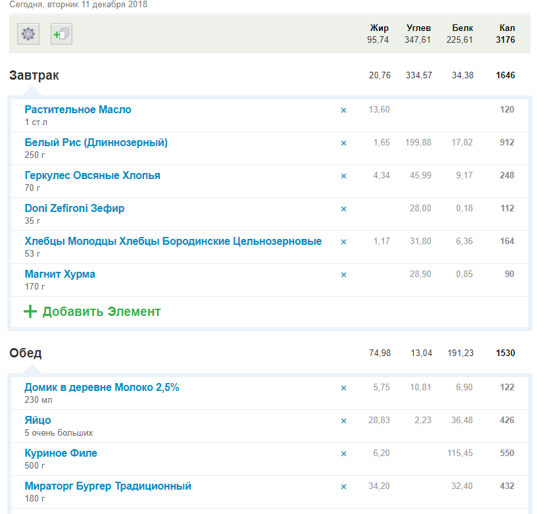
Task: Select the Завтрак meal heading
Action: click(x=34, y=76)
